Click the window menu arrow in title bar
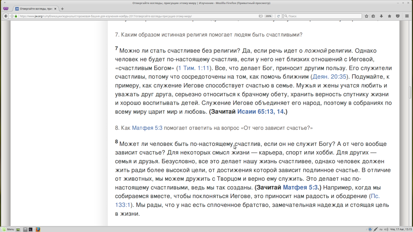 point(5,3)
